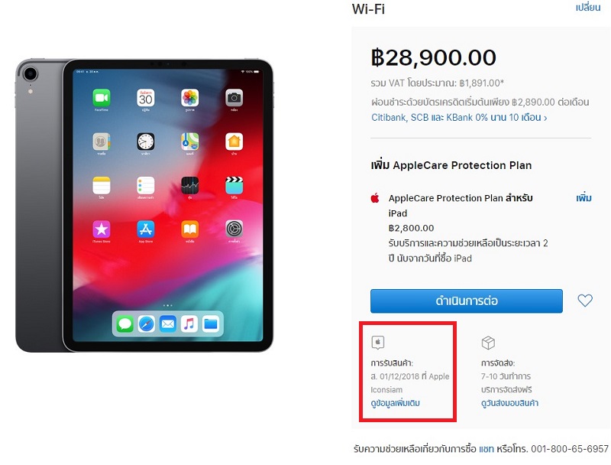The height and width of the screenshot is (465, 611).
Task: Click เปลี่ยน link next to Wi-Fi
Action: [588, 8]
